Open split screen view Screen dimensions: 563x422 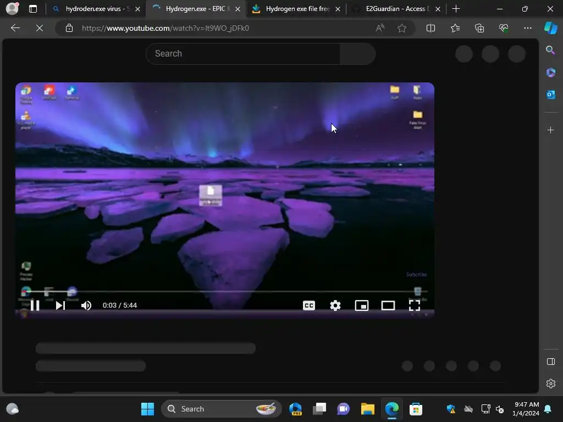click(430, 28)
